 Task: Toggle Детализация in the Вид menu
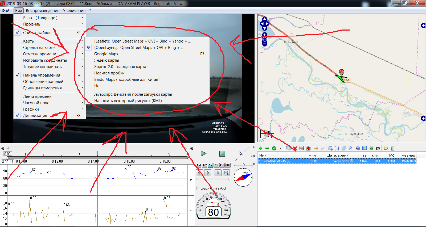coord(50,116)
